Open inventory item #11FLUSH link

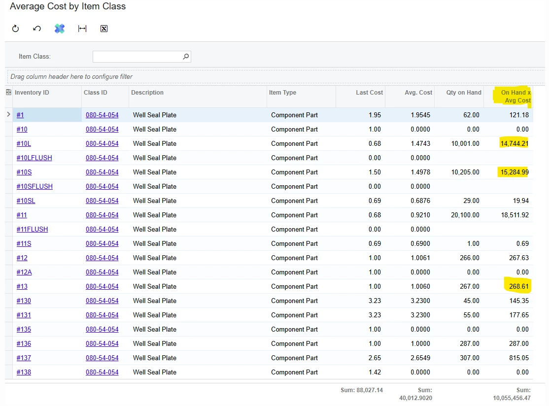coord(32,229)
